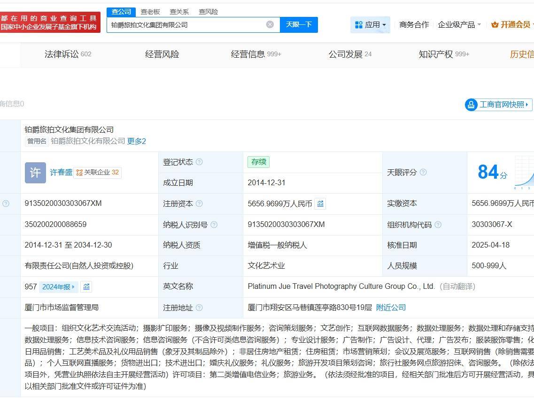Switch to the 知识产权 tab
534x400 pixels.
pyautogui.click(x=444, y=54)
